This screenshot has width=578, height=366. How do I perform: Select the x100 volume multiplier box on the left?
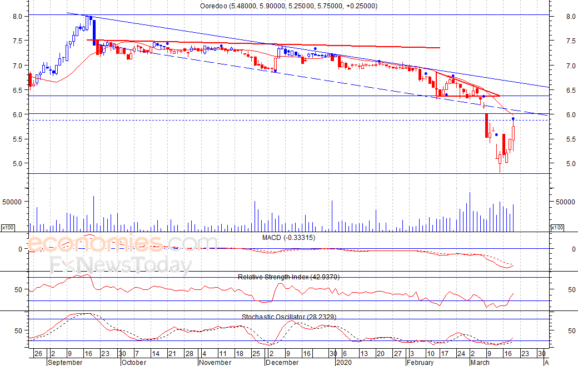(8, 228)
